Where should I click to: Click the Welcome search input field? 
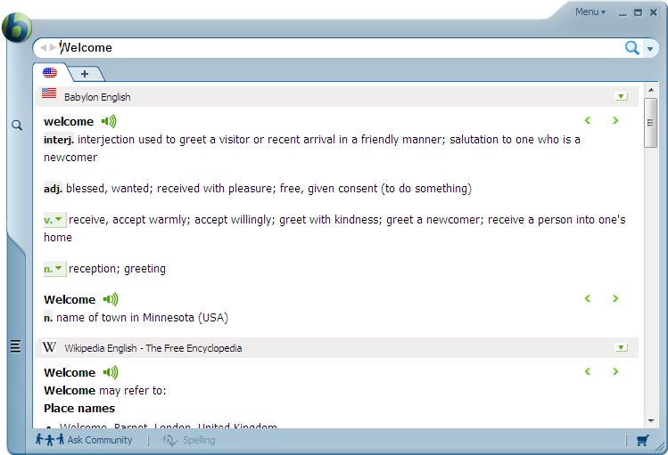pyautogui.click(x=341, y=47)
